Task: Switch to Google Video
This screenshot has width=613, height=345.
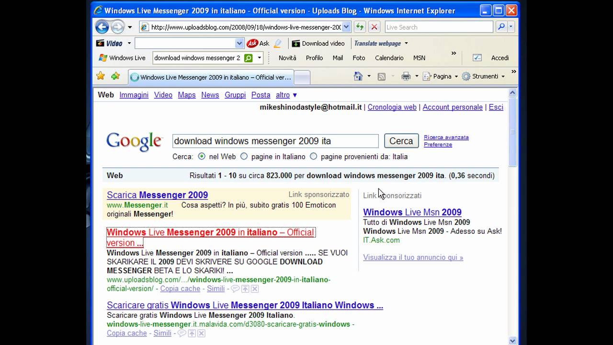Action: click(163, 95)
